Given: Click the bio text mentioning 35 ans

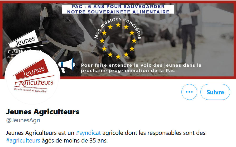Looking at the screenshot, I should (x=105, y=137).
